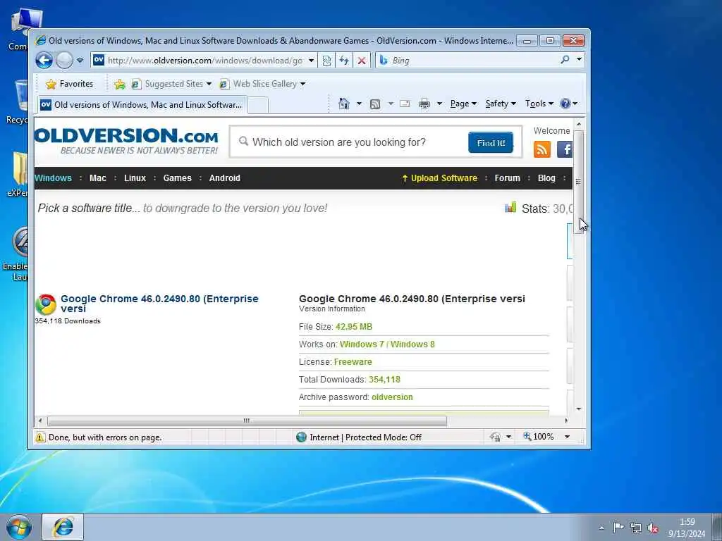Click the 'oldversion' archive password text
Viewport: 722px width, 541px height.
click(x=392, y=397)
